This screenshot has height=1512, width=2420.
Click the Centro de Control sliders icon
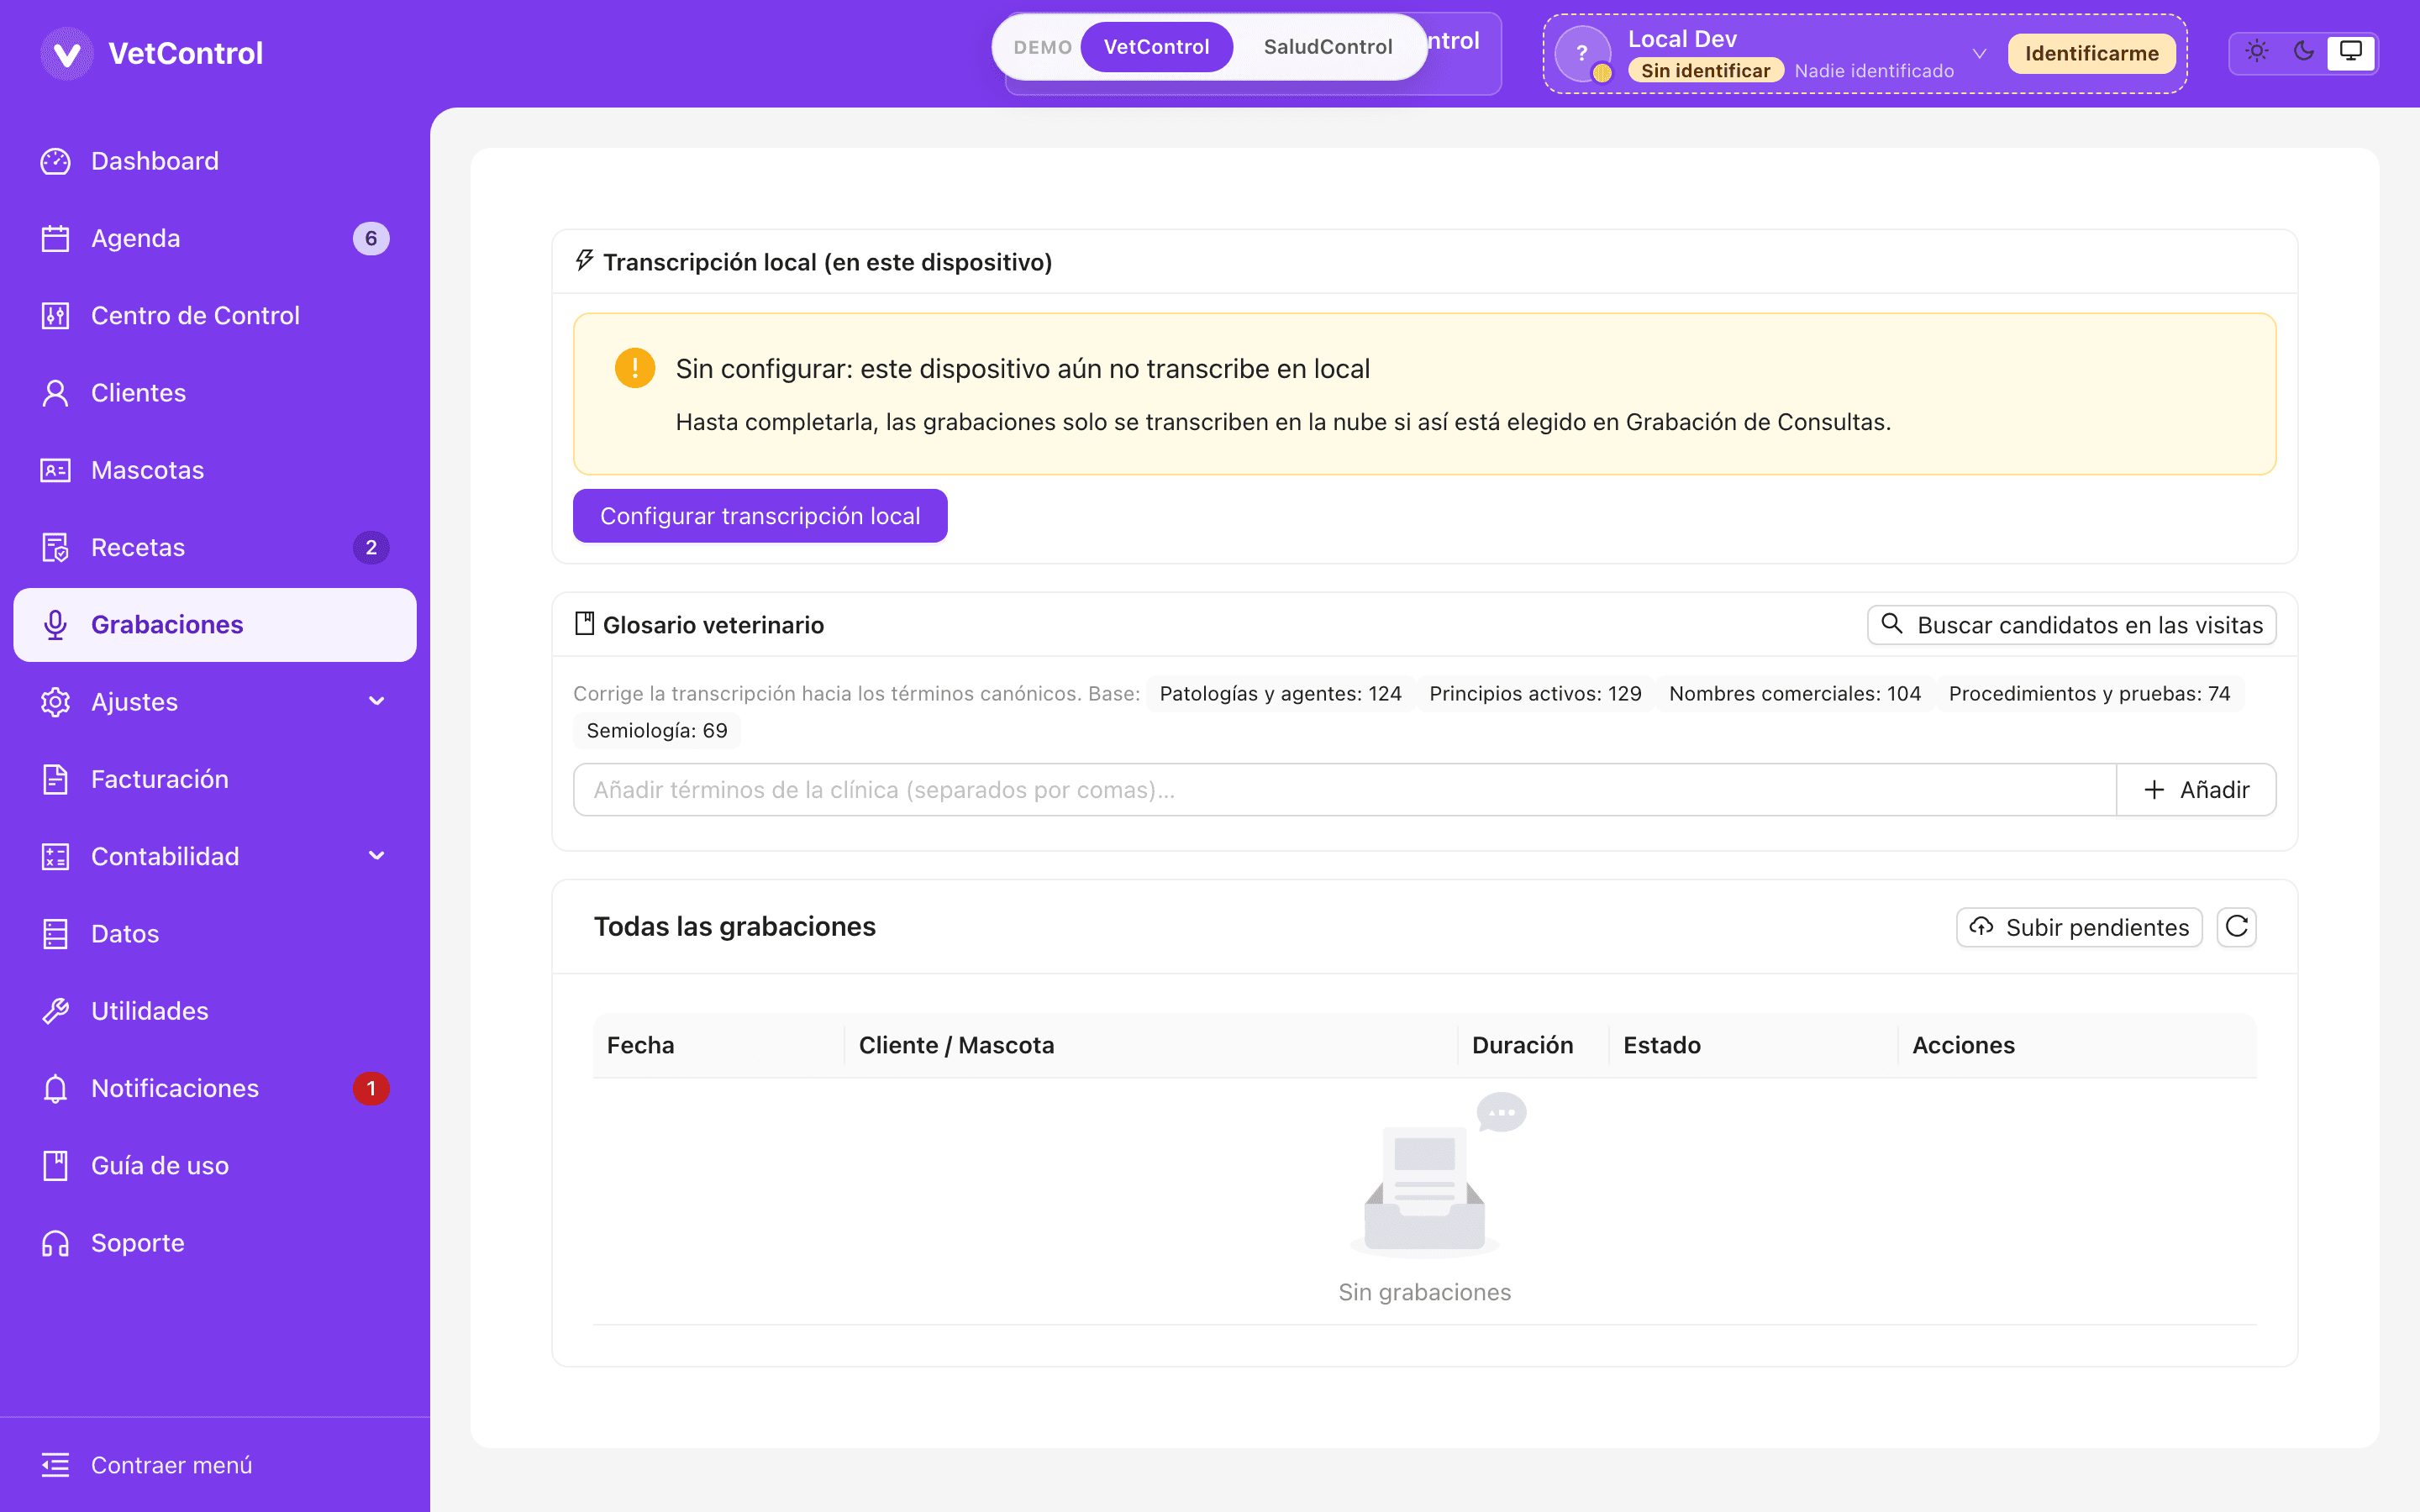click(x=55, y=315)
